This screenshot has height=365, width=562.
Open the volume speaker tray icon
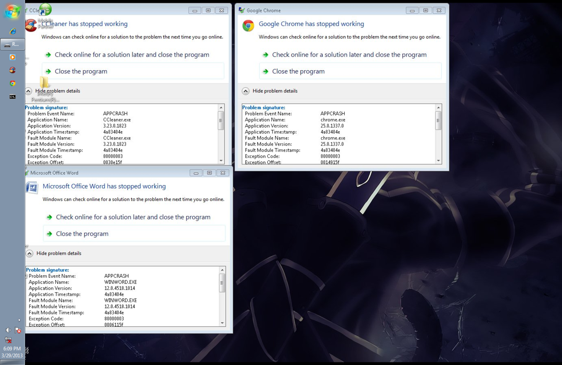(8, 330)
